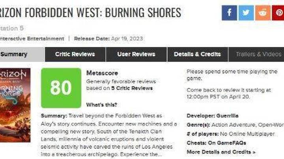The width and height of the screenshot is (284, 159).
Task: Click the "What's this?" link
Action: tap(102, 105)
